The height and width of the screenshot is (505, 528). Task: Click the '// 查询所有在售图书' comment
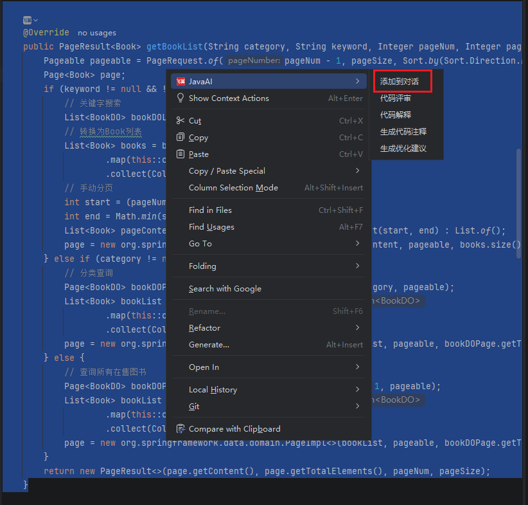[105, 372]
